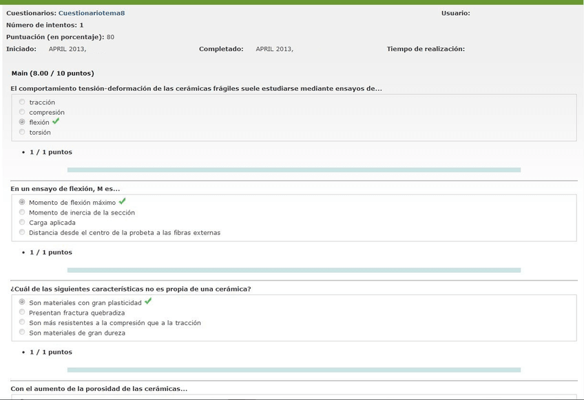Select 'Son materiales con gran plasticidad'
Viewport: 584px width, 400px height.
(22, 302)
